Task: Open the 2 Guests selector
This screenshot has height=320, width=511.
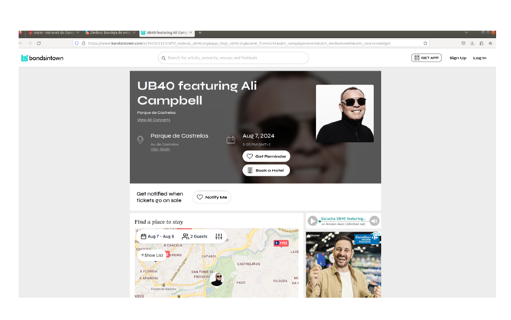Action: tap(195, 237)
